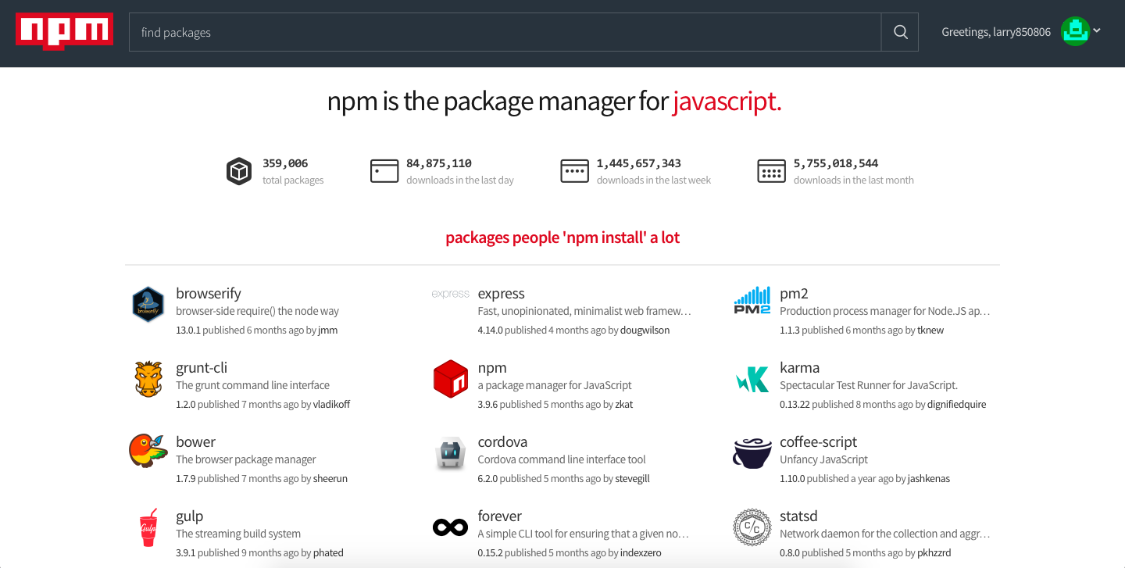This screenshot has width=1125, height=568.
Task: Click "packages people 'npm install' a lot" heading
Action: (562, 238)
